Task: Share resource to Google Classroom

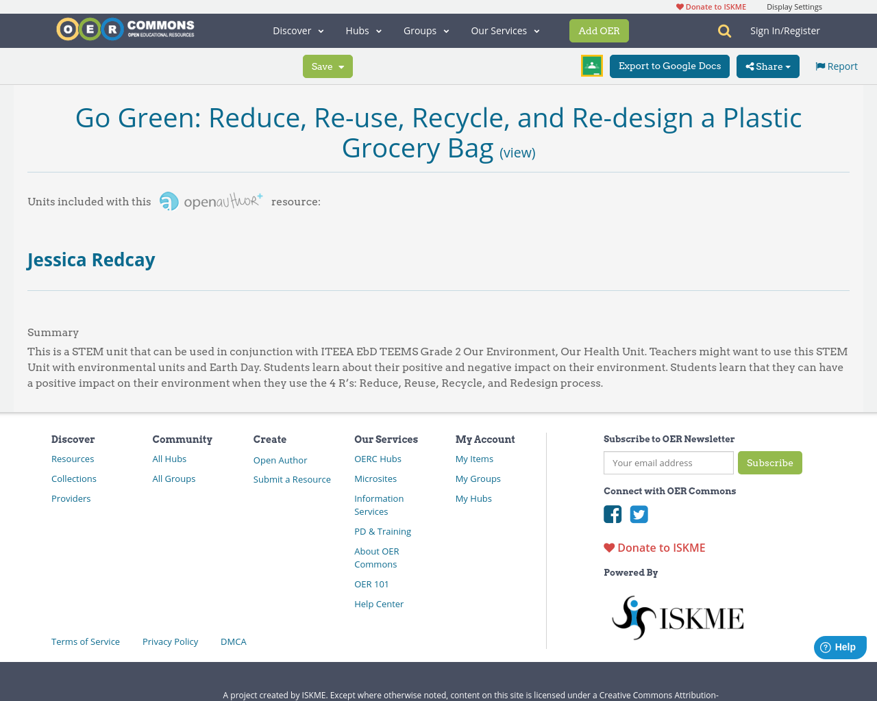Action: click(x=591, y=65)
